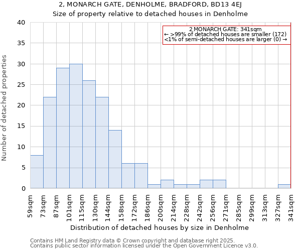Click the x-axis tick label 158sqm

coord(121,208)
